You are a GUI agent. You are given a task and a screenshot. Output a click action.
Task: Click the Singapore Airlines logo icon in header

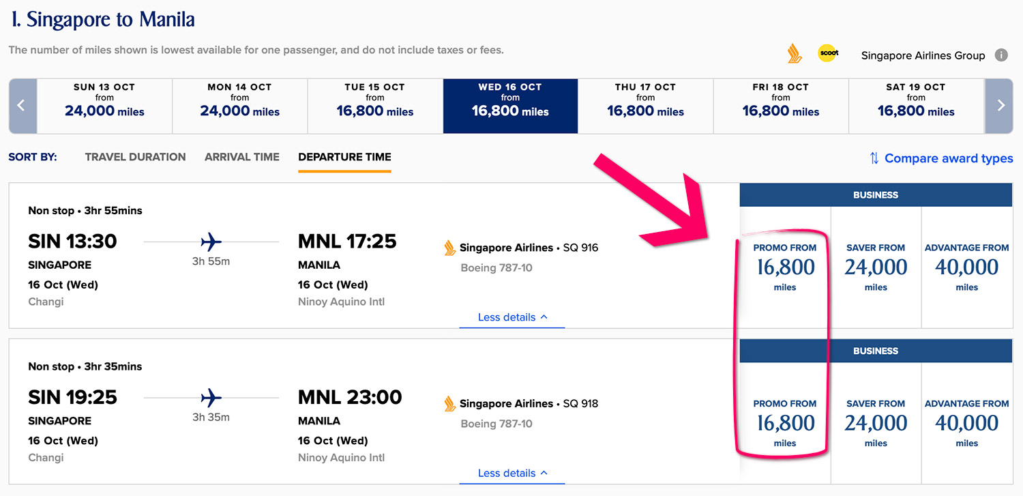[795, 54]
